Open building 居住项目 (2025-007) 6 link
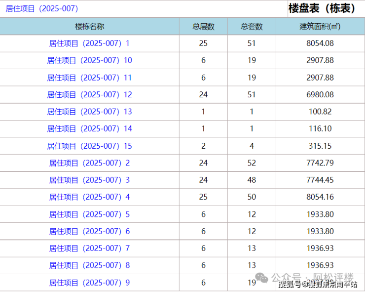This screenshot has width=365, height=292. tap(89, 231)
